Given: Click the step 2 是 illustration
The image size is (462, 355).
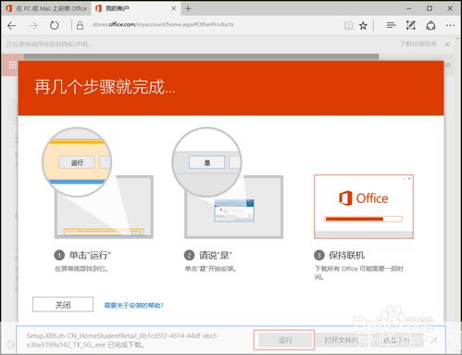Looking at the screenshot, I should (x=228, y=184).
